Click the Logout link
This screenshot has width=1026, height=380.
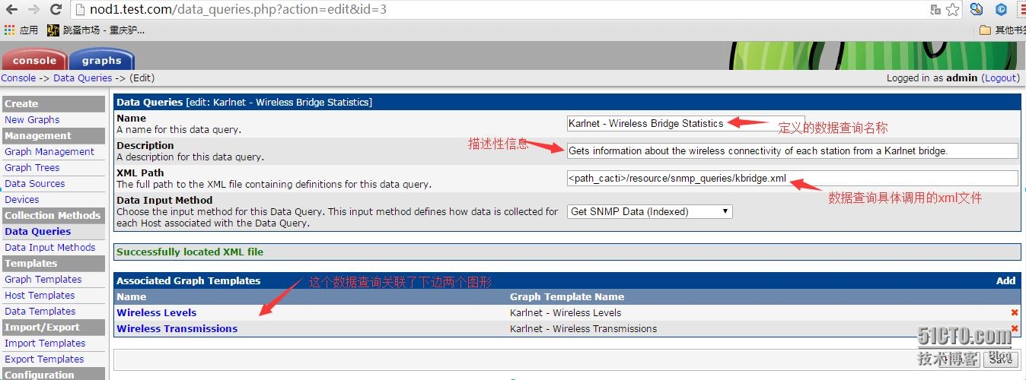coord(1000,78)
